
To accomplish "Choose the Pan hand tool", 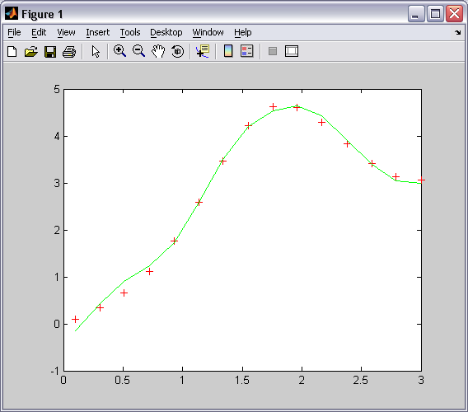I will 158,51.
